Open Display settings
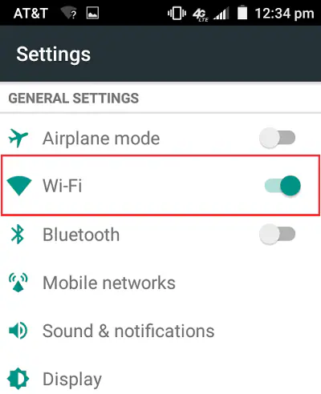 click(160, 379)
